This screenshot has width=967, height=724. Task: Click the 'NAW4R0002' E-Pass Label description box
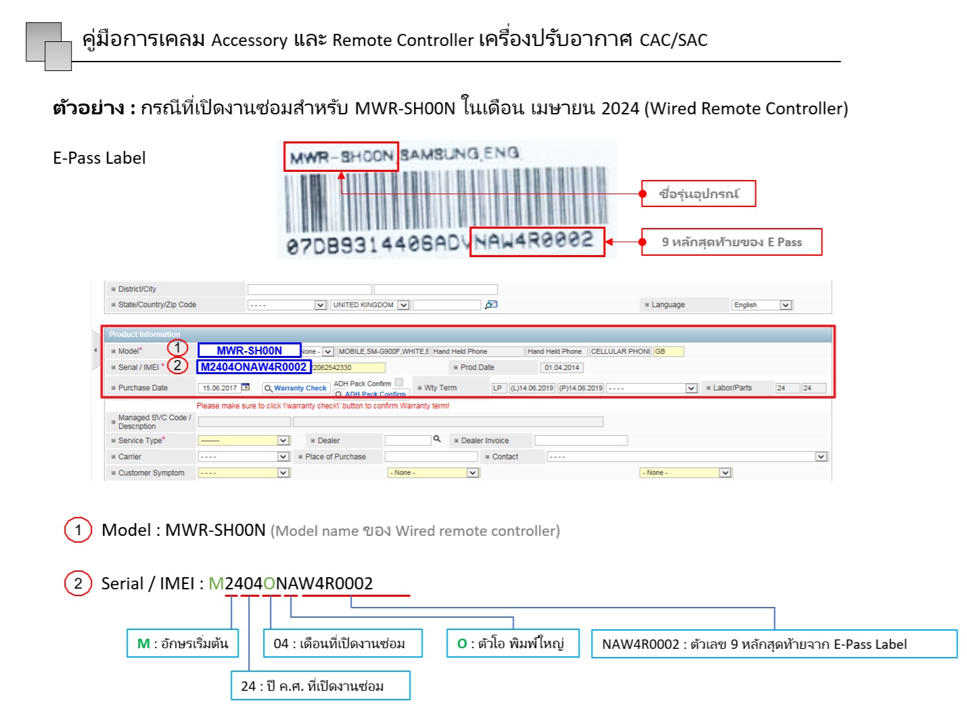click(x=774, y=644)
